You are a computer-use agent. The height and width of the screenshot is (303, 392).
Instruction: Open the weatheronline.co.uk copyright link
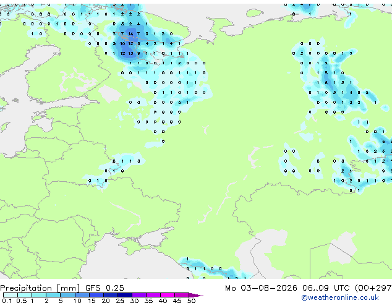[x=340, y=297]
